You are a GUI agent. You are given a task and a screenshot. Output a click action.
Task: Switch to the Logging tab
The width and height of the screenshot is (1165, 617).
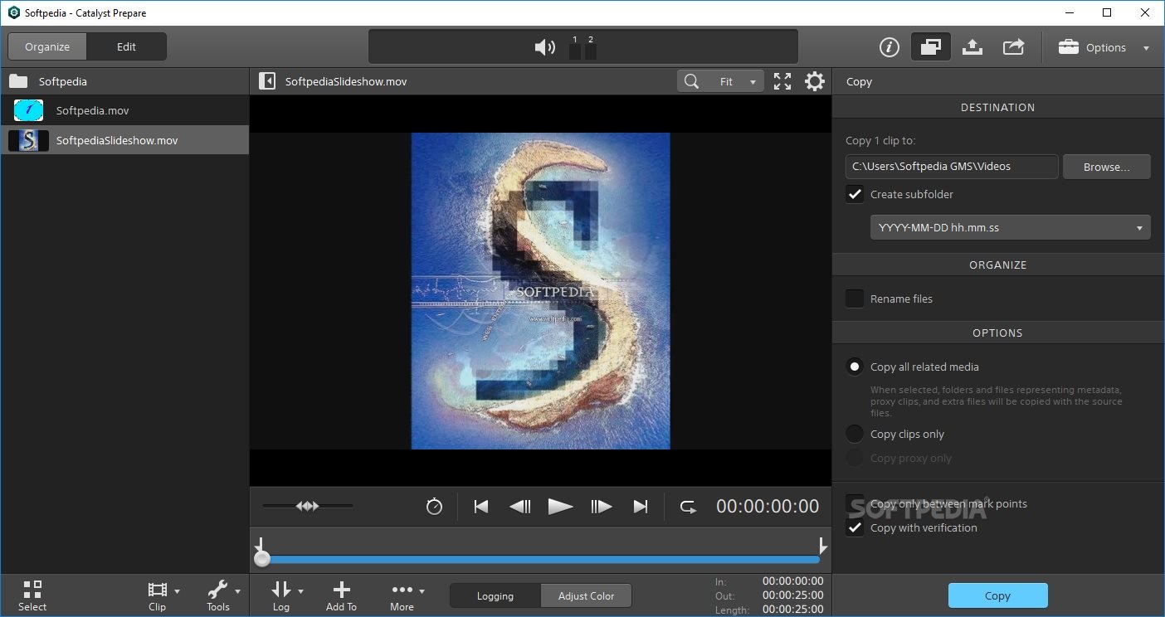[x=495, y=595]
